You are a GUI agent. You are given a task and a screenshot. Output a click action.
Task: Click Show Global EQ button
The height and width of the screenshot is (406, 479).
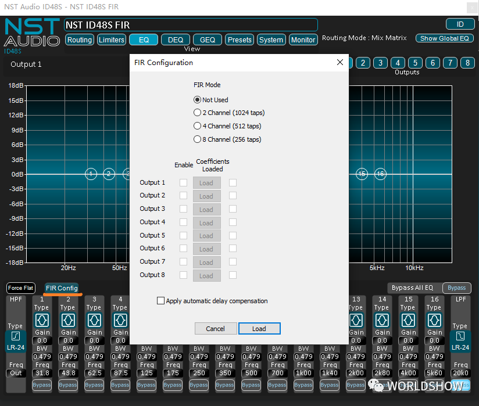[445, 38]
